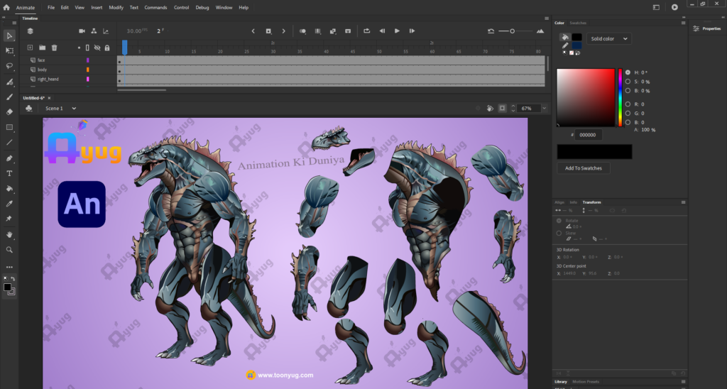Toggle hide all layers eye icon
The image size is (727, 389).
tap(97, 48)
